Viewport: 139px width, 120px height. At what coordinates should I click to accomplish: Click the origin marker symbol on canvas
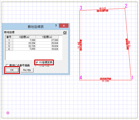(8, 113)
